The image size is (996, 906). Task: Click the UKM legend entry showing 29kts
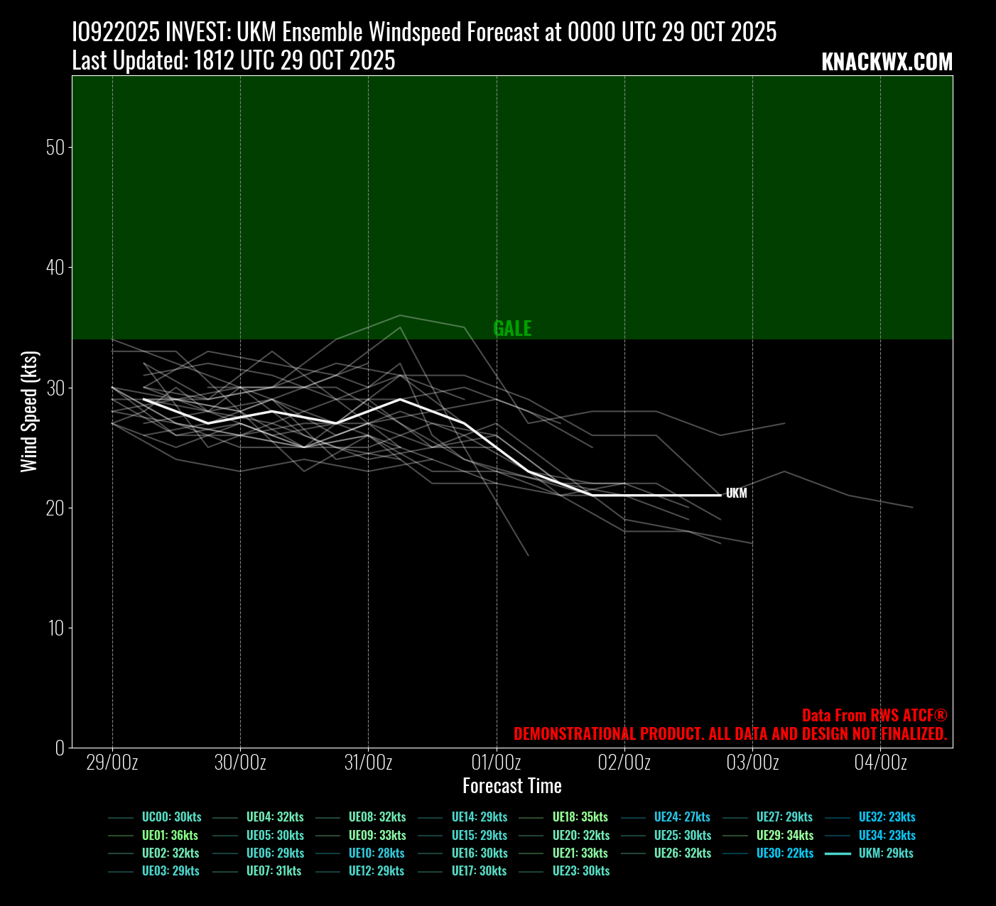point(885,853)
